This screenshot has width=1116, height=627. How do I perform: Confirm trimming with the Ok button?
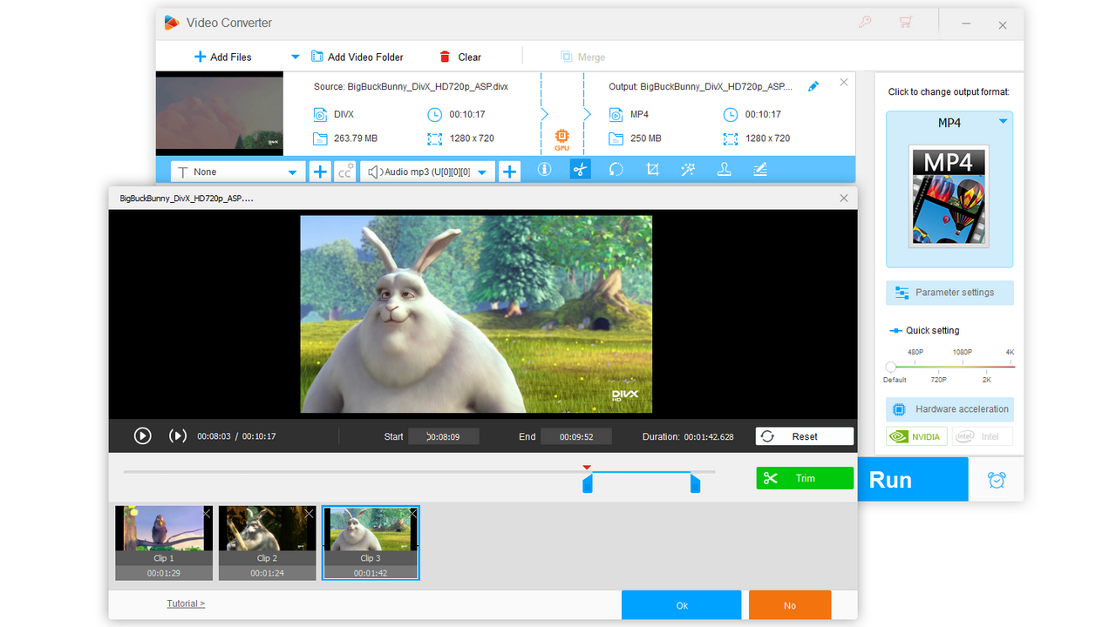681,604
